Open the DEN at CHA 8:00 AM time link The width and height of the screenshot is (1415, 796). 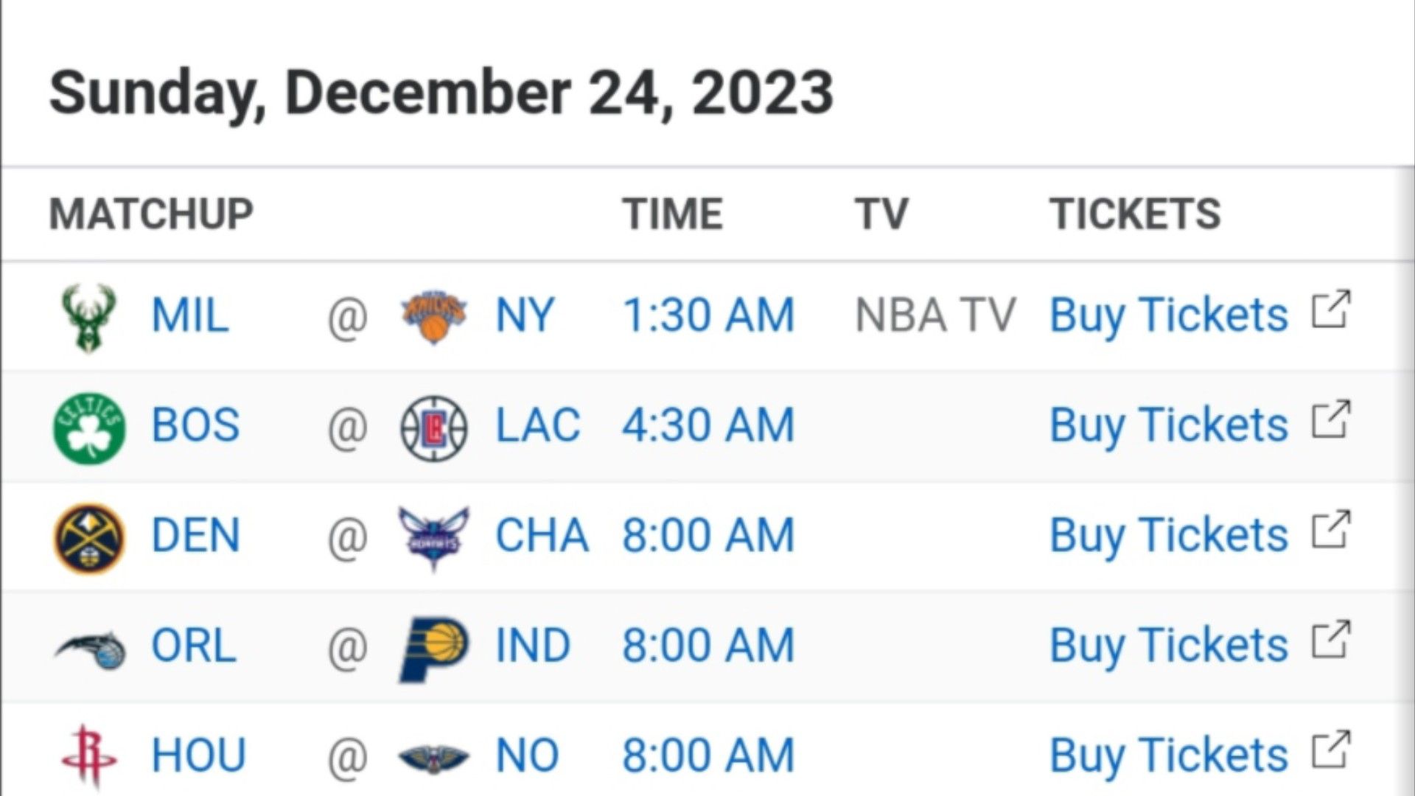[708, 535]
